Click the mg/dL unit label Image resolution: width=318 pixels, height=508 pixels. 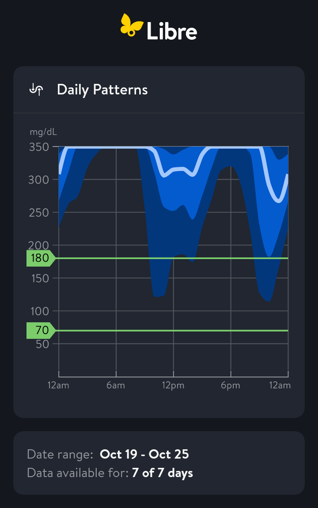click(43, 132)
